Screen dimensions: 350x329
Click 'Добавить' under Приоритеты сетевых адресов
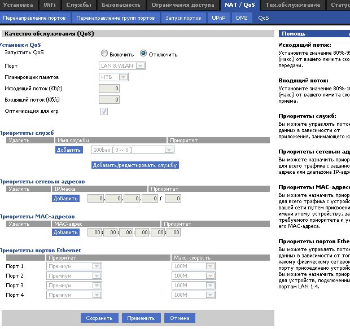65,199
